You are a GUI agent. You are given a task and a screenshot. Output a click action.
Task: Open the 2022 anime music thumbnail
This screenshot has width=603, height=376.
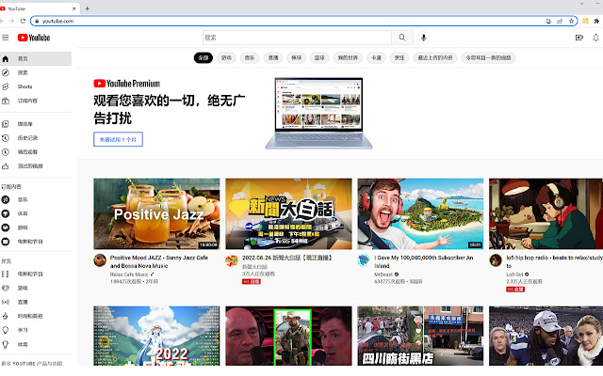tap(156, 336)
